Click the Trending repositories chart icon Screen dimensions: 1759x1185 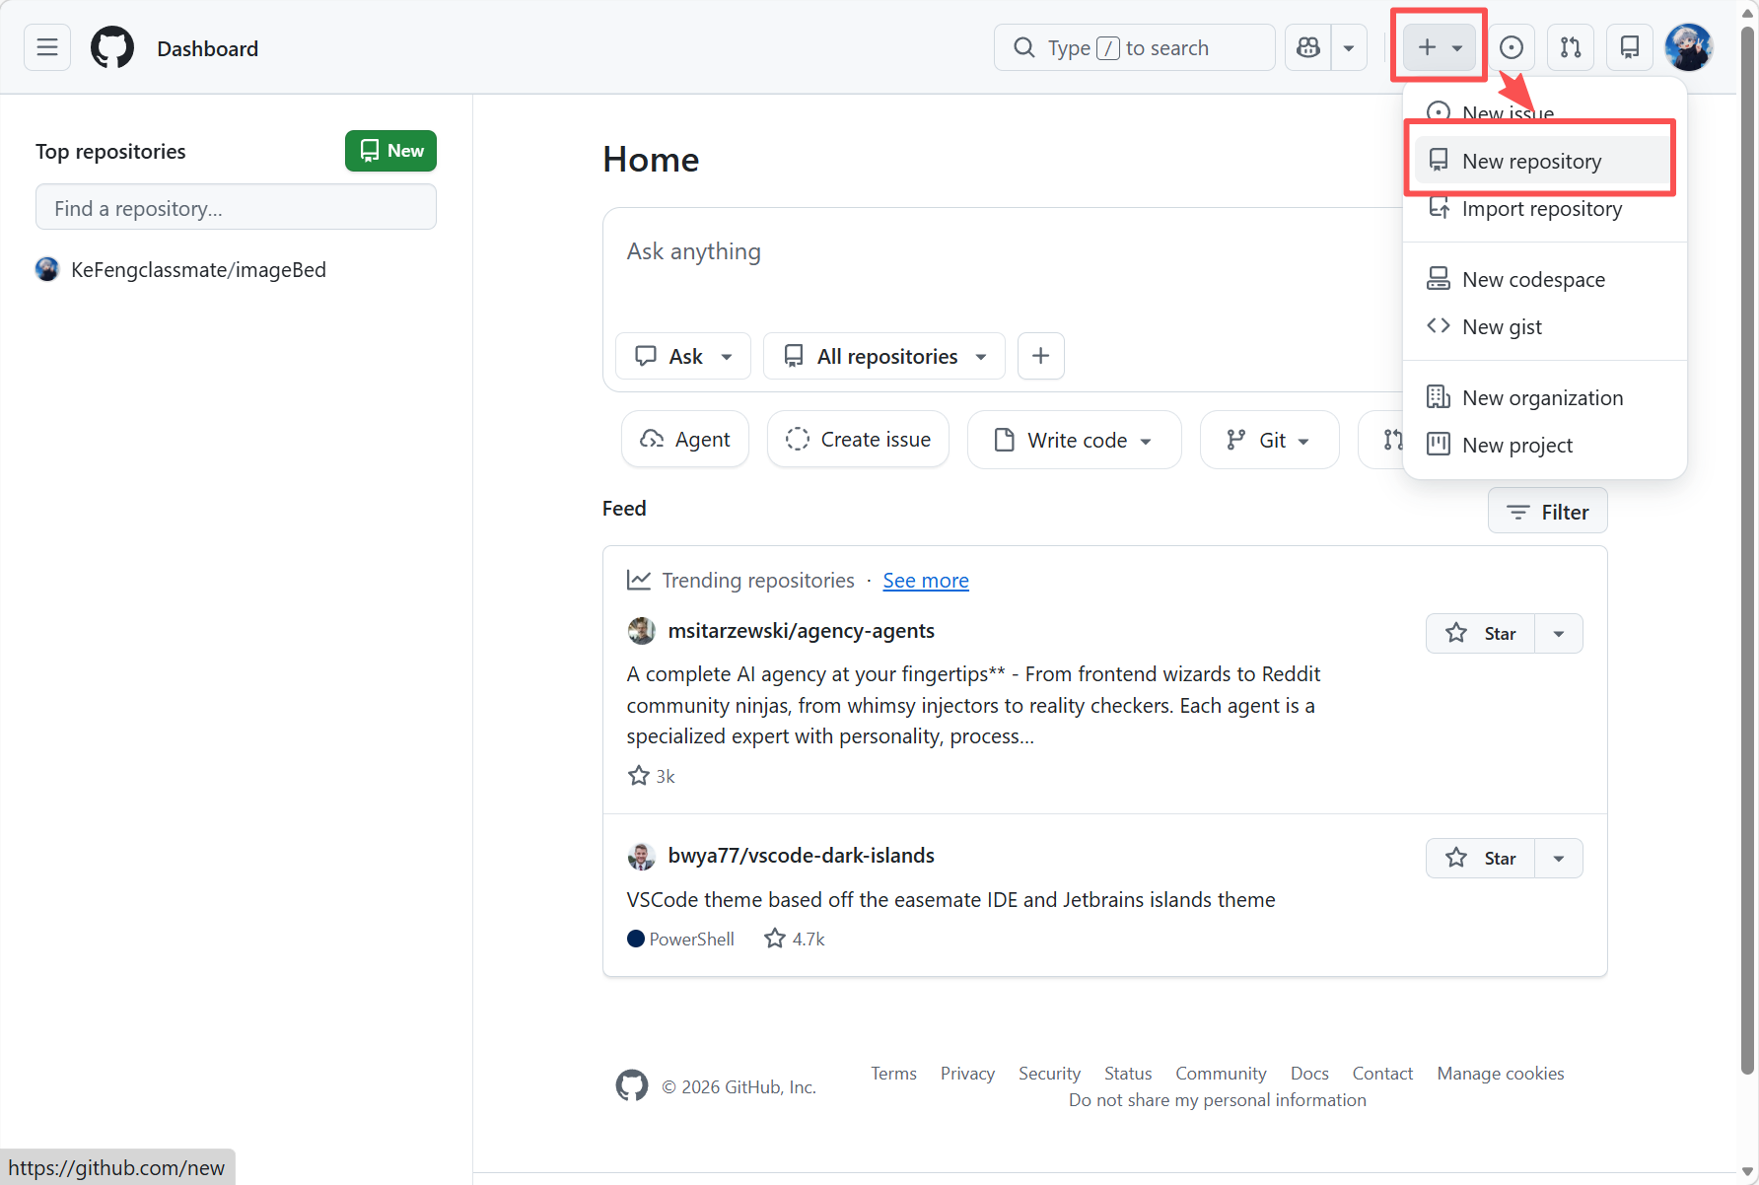639,580
